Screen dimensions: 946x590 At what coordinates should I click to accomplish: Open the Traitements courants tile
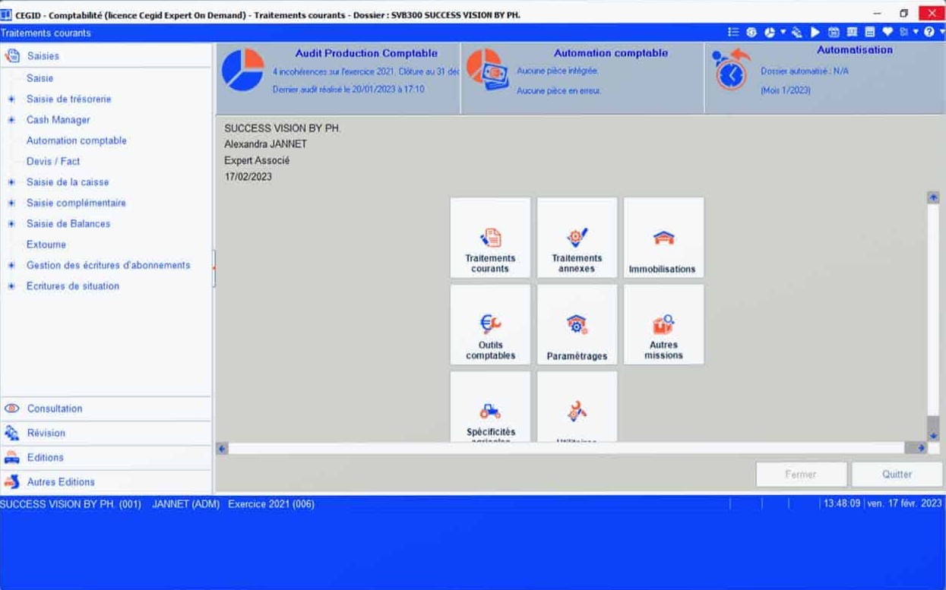pos(490,238)
